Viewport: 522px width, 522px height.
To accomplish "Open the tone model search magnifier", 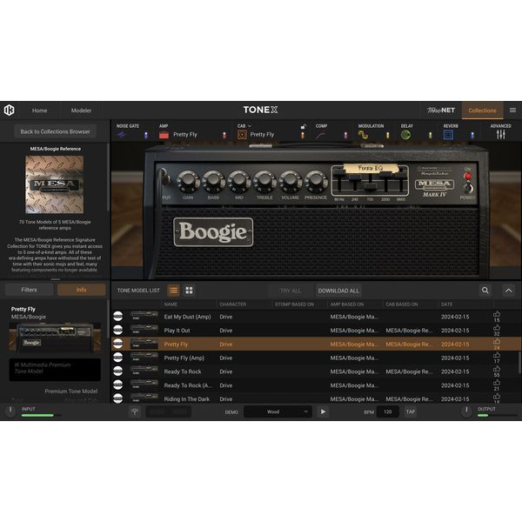I will [485, 291].
